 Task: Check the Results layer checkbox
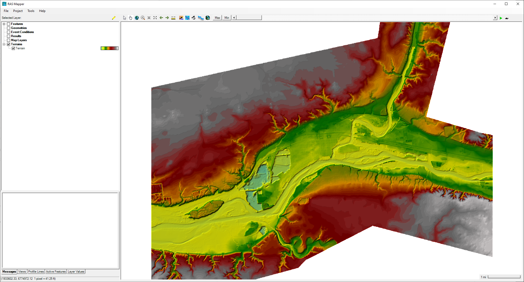tap(9, 36)
